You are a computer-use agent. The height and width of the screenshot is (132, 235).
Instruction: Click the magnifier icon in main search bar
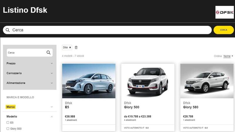point(8,30)
